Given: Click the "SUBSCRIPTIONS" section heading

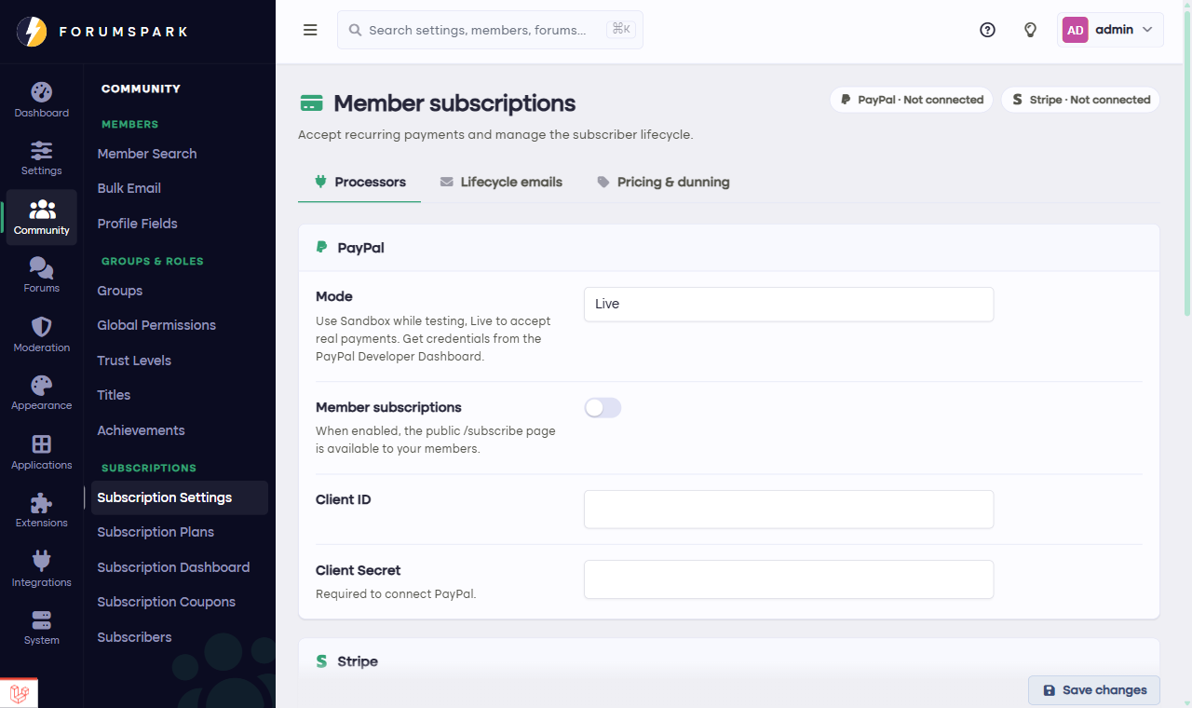Looking at the screenshot, I should pyautogui.click(x=149, y=468).
